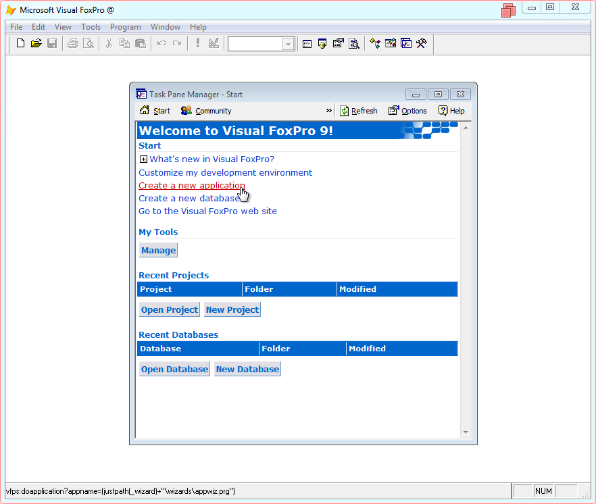Click the New Project button
The height and width of the screenshot is (504, 596).
(x=232, y=310)
